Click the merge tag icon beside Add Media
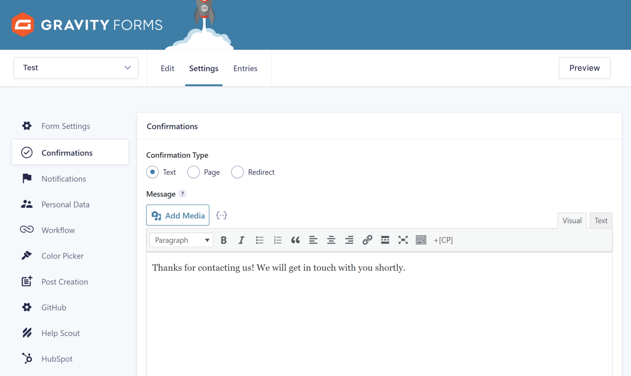Screen dimensions: 631x376 click(221, 215)
